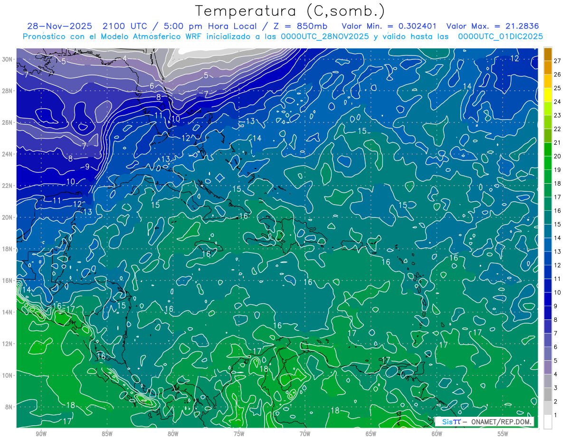This screenshot has width=570, height=440.
Task: Click the "Valor Max. = 21.2836" text
Action: click(x=493, y=27)
